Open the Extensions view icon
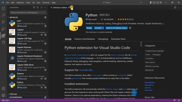 pyautogui.click(x=3, y=36)
